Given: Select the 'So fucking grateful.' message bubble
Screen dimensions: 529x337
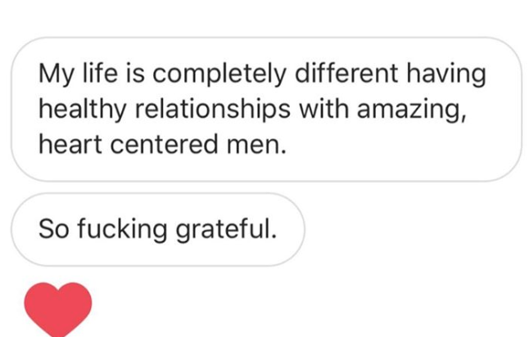Looking at the screenshot, I should click(158, 230).
